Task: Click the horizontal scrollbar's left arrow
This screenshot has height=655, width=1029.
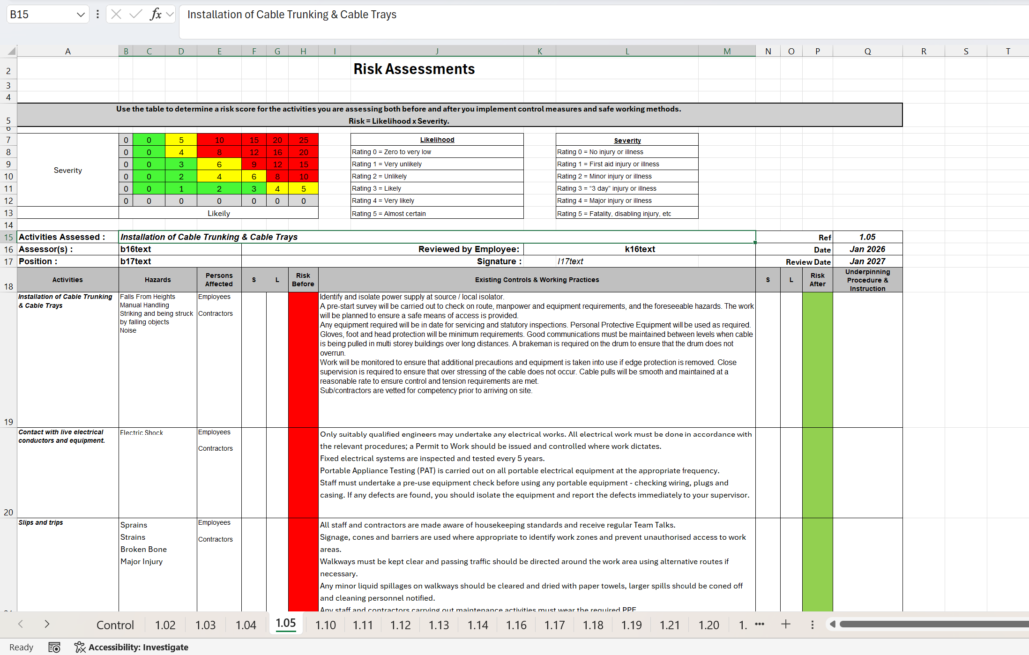Action: click(x=833, y=624)
